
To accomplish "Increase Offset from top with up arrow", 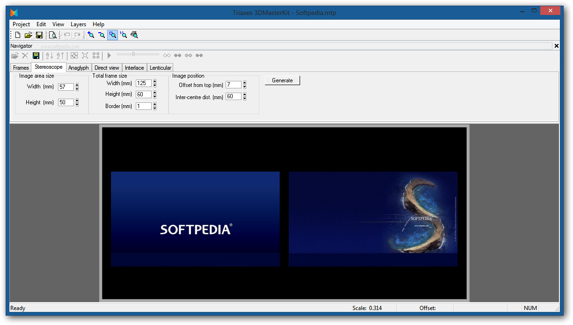I will [x=245, y=83].
